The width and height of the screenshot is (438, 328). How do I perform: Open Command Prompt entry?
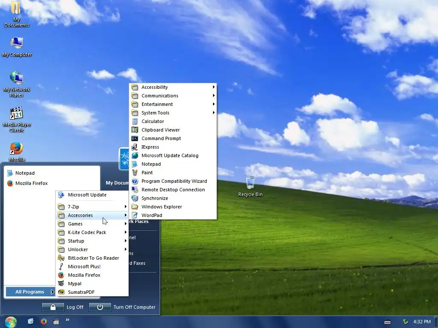tap(173, 138)
